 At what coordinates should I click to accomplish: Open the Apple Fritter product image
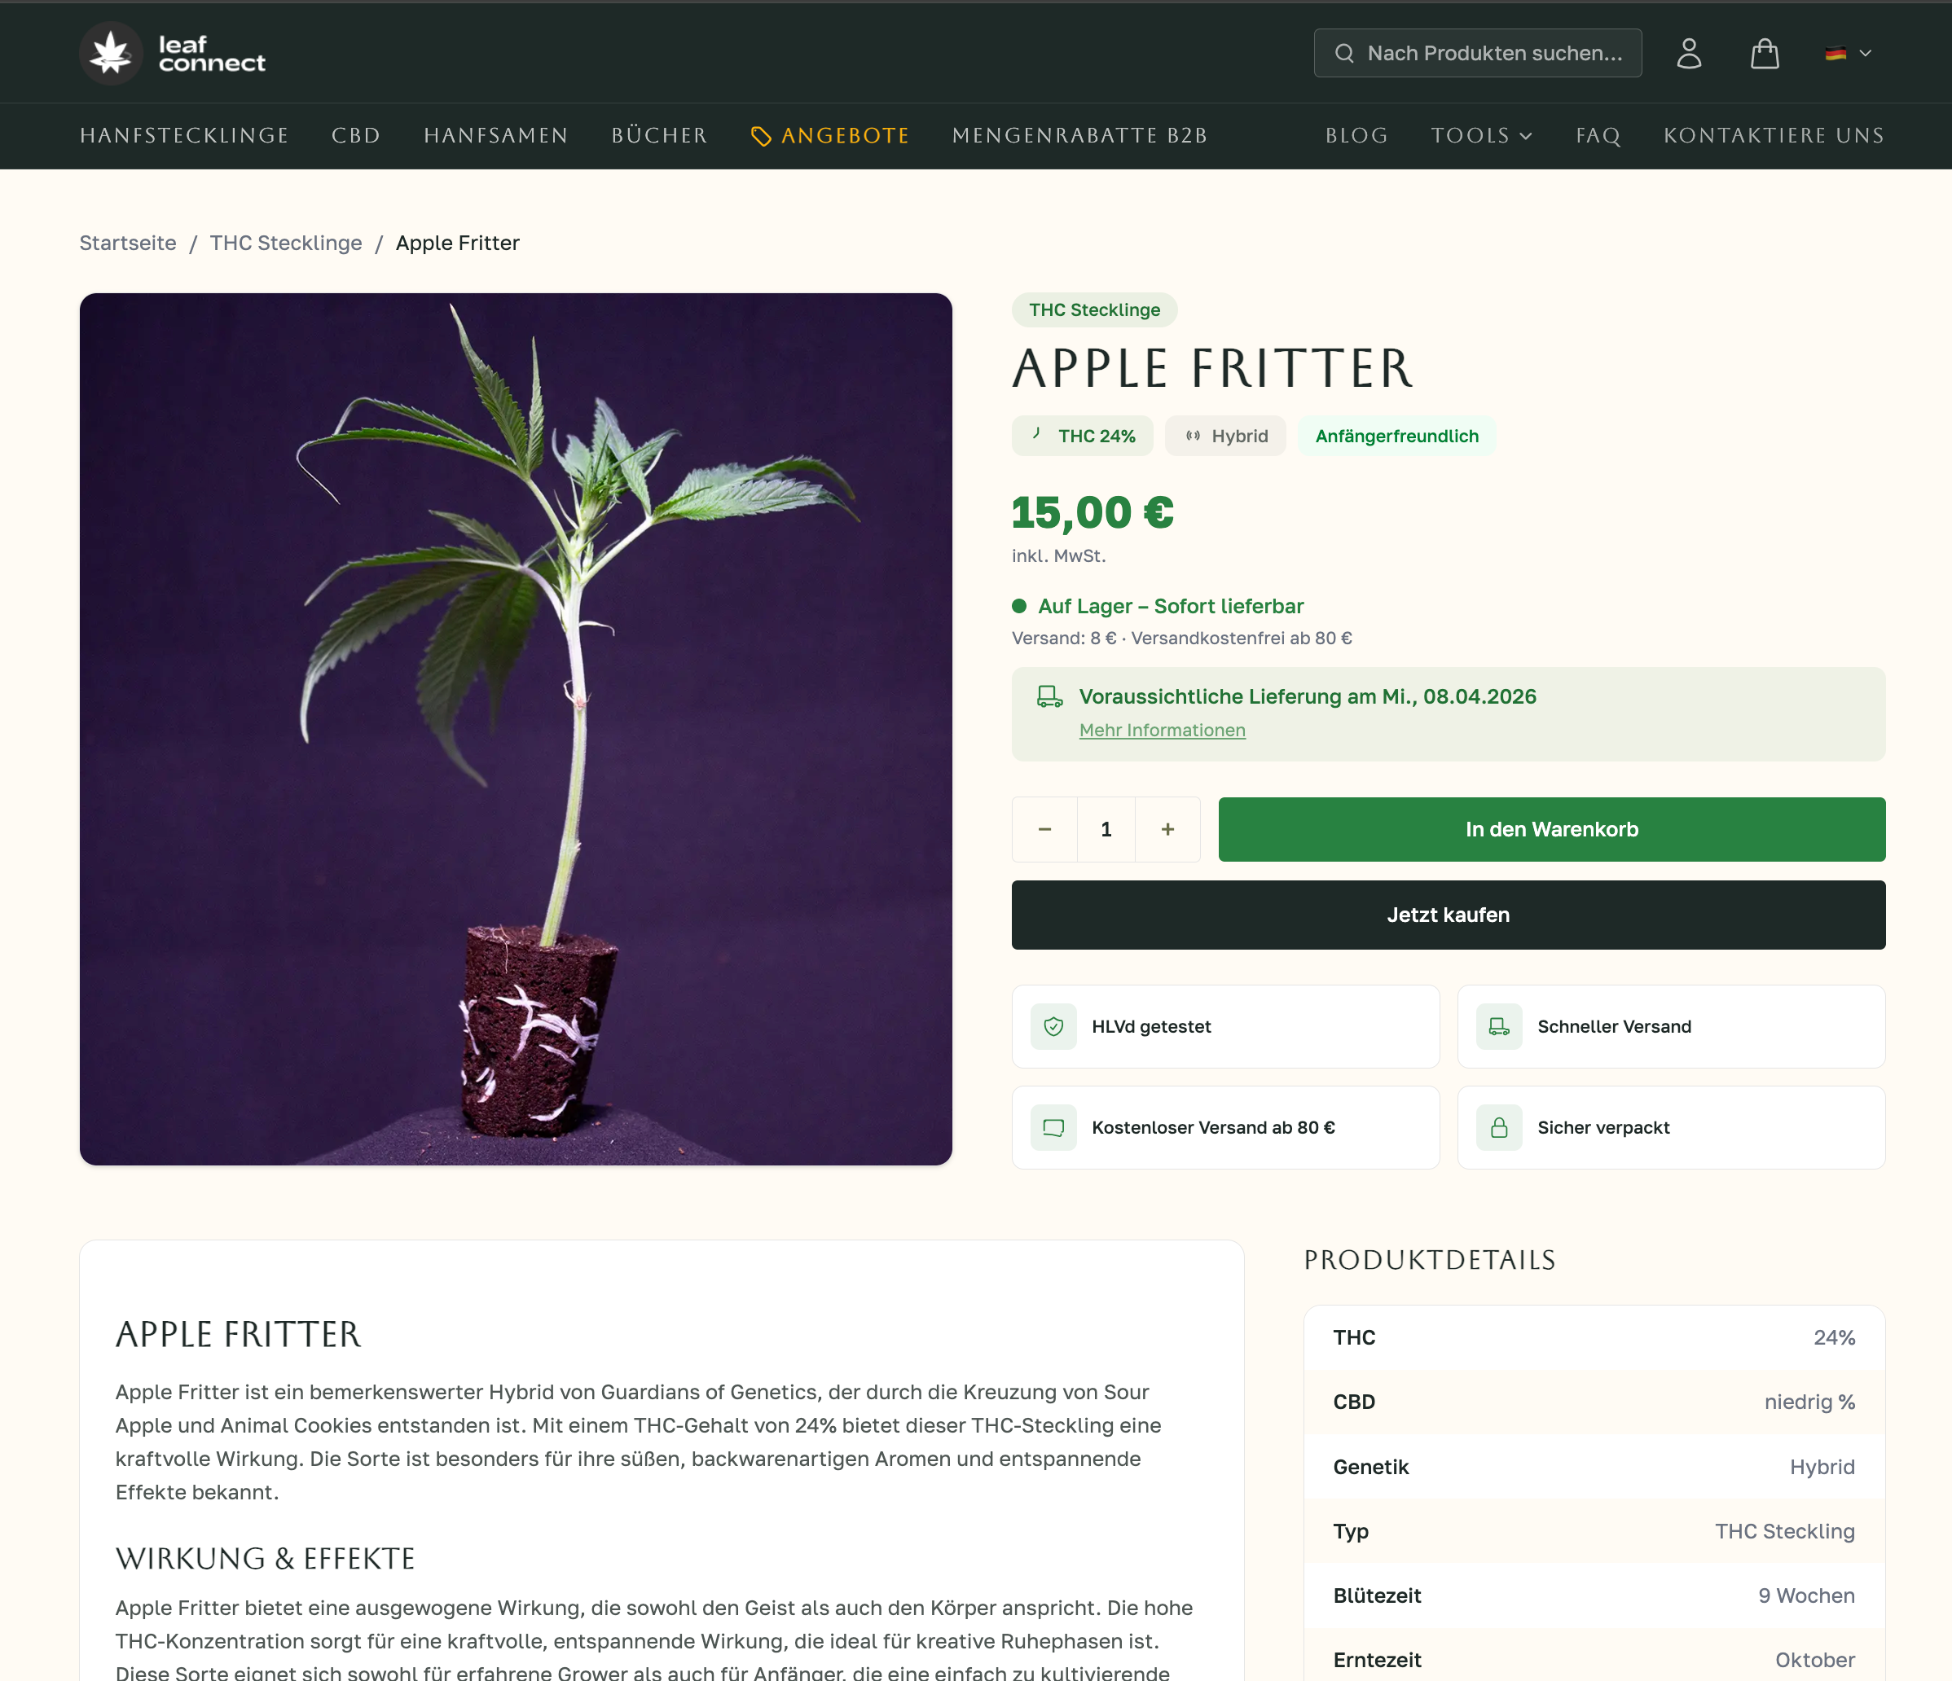pos(516,729)
